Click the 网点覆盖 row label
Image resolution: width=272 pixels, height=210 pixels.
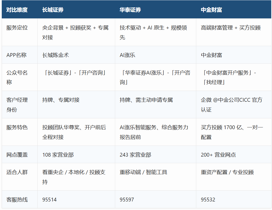click(20, 154)
